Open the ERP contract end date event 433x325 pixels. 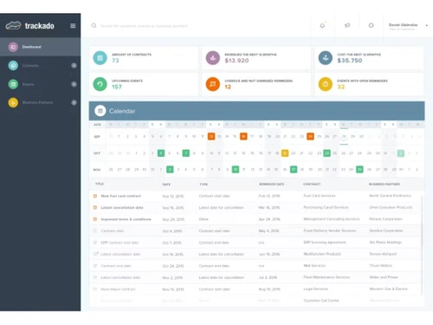click(x=120, y=243)
